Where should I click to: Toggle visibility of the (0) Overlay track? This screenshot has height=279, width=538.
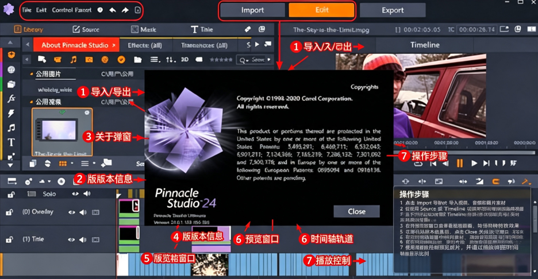pos(71,212)
